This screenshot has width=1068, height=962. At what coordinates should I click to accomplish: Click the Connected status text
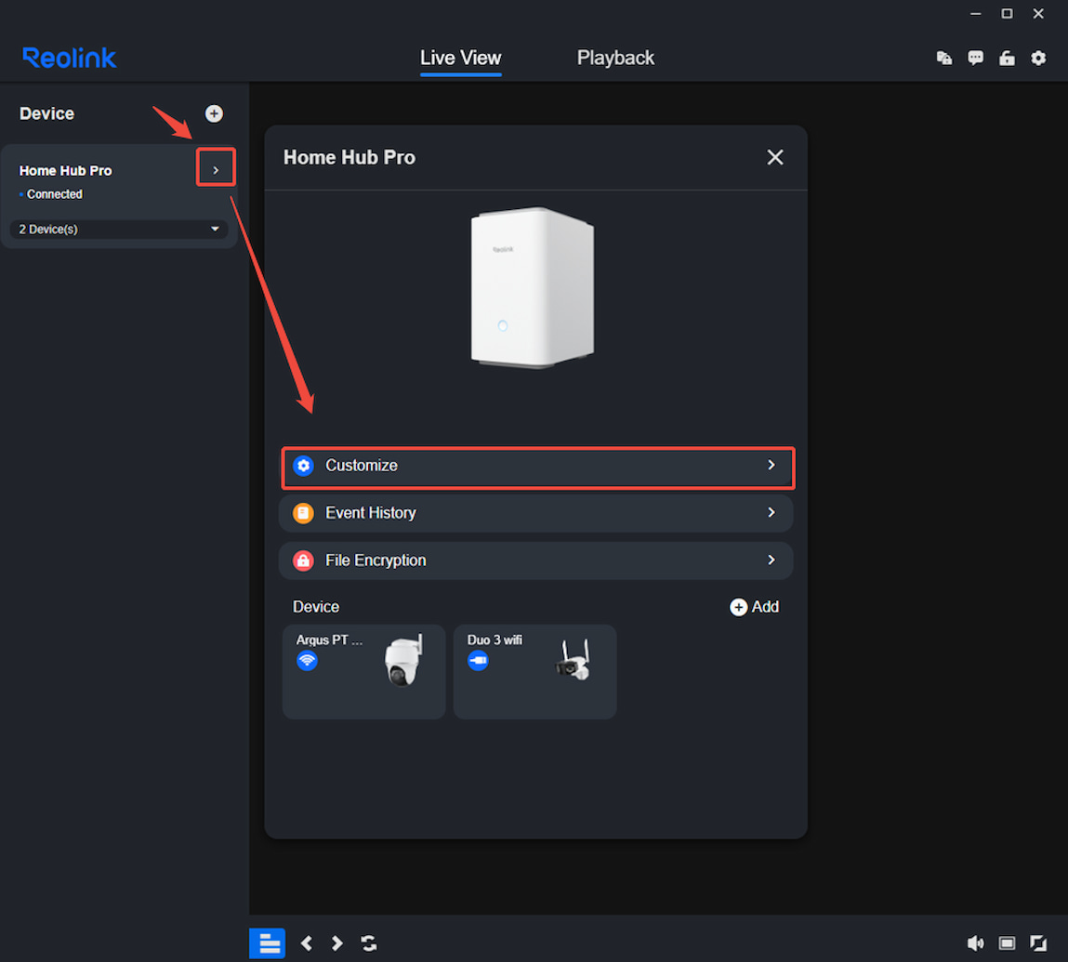coord(55,194)
